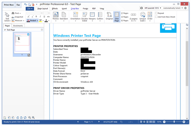Go to previous page arrow in status bar
This screenshot has height=126, width=191.
[x=78, y=122]
